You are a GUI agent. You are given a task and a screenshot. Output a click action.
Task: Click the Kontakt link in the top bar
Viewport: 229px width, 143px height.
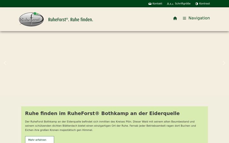(157, 3)
